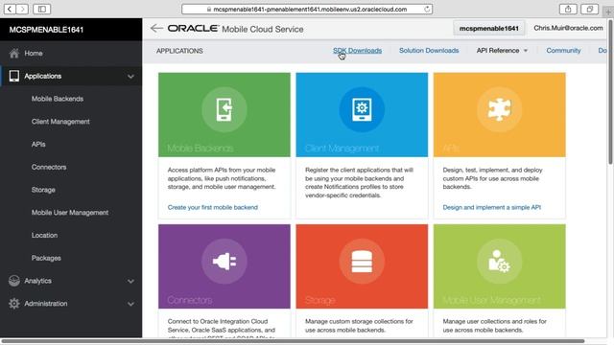
Task: Go forward with Safari forward button
Action: [22, 9]
